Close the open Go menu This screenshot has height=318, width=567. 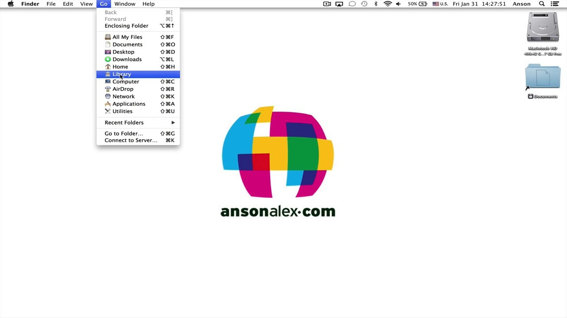pos(104,4)
